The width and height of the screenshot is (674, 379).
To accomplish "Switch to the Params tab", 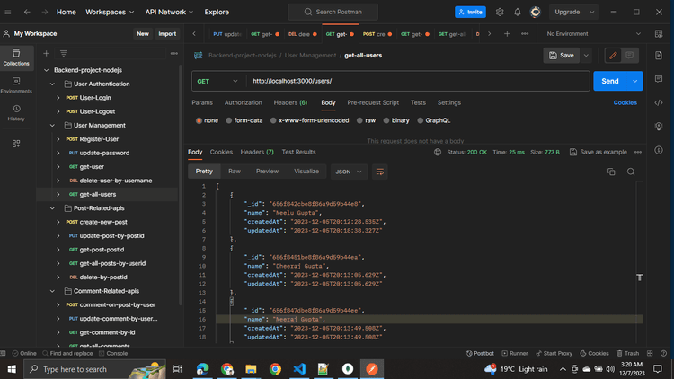I will click(x=202, y=102).
